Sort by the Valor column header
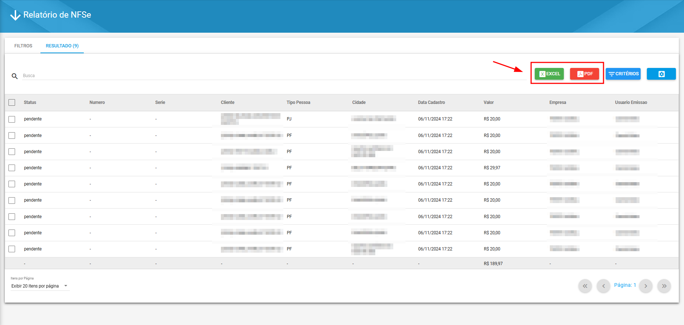 (489, 102)
